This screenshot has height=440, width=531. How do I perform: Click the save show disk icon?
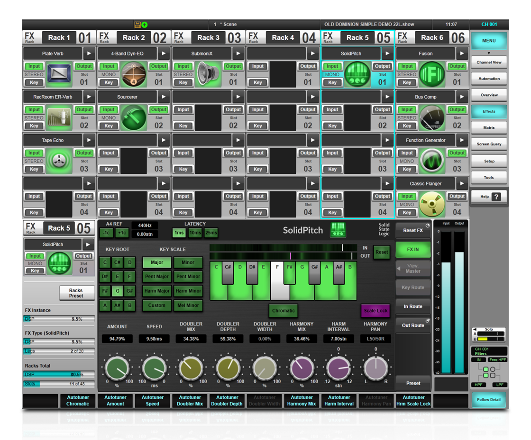point(137,25)
